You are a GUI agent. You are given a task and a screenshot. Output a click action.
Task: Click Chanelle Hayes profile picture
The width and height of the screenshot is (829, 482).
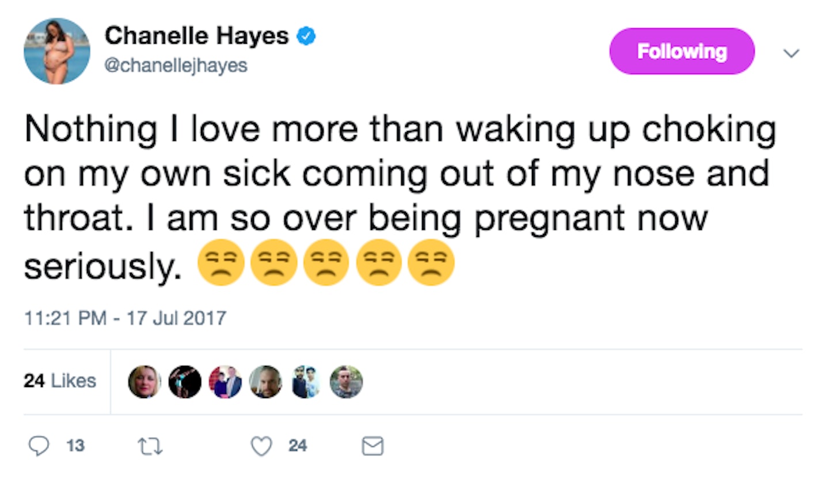[57, 51]
